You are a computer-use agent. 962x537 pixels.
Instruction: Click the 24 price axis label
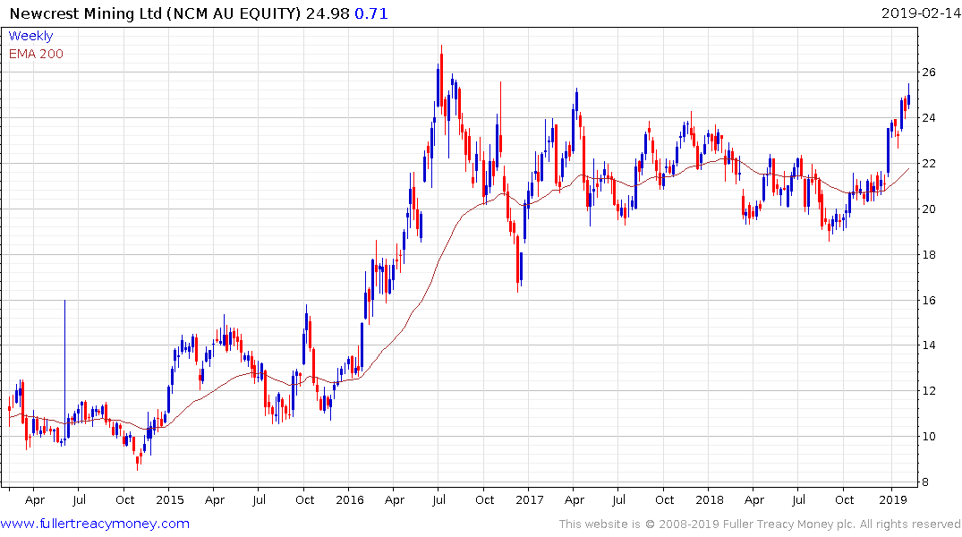point(929,118)
